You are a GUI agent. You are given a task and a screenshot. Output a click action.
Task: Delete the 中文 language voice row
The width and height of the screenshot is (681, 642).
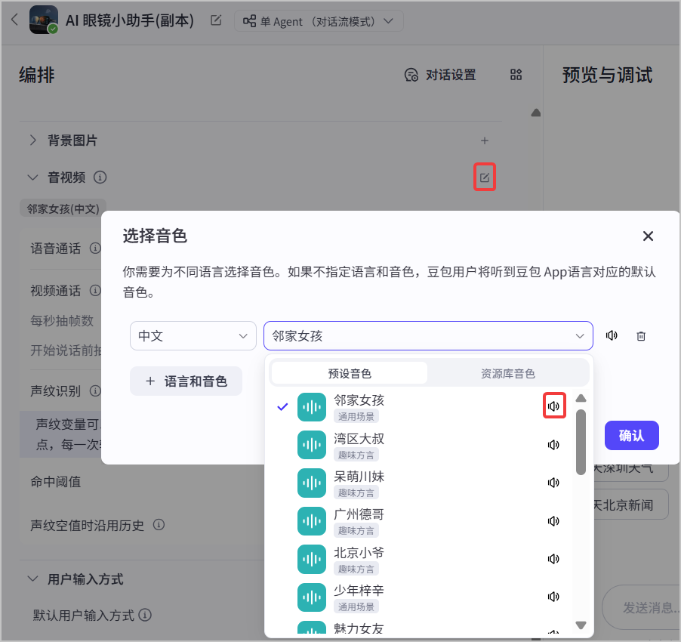click(641, 336)
